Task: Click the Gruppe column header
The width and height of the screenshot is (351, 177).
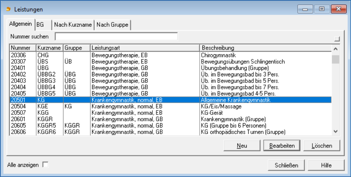Action: pos(77,48)
